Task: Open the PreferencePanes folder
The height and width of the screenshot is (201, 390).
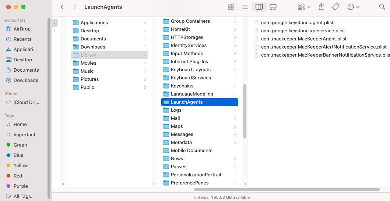Action: (200, 183)
